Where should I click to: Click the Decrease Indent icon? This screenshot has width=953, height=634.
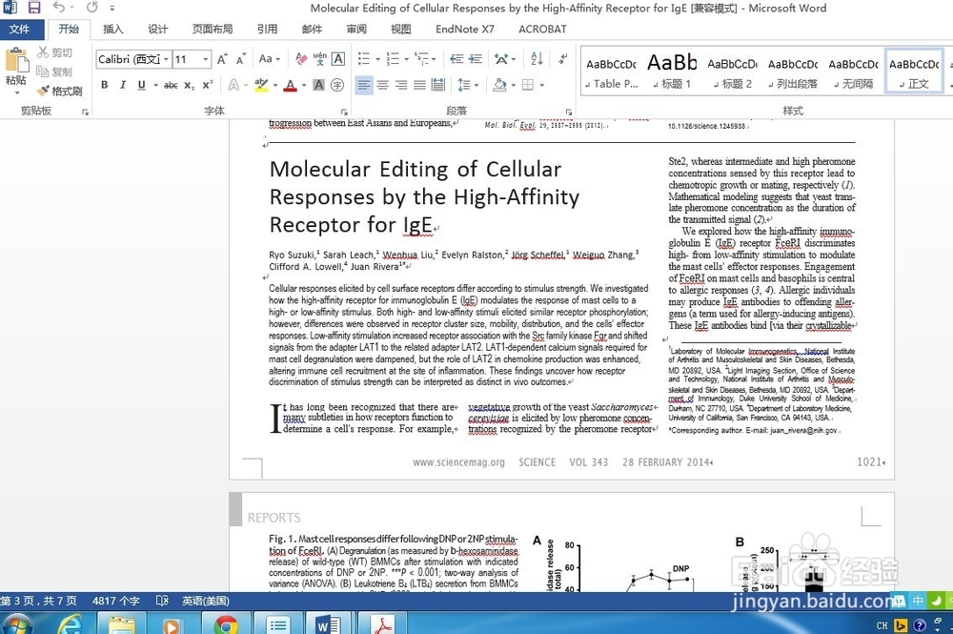coord(456,59)
